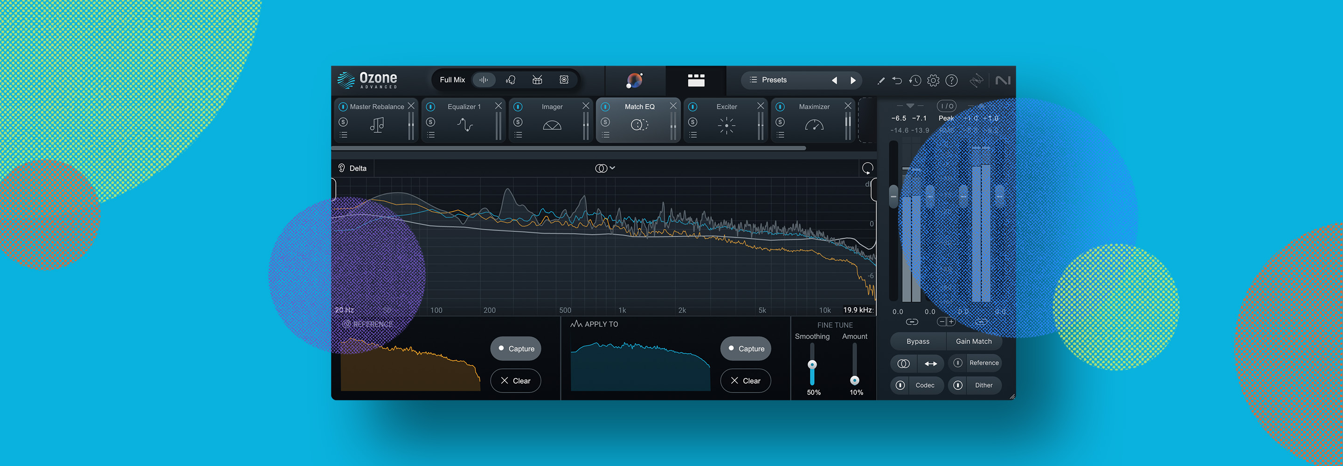Open Master Rebalance module preset list
This screenshot has height=466, width=1343.
click(343, 135)
